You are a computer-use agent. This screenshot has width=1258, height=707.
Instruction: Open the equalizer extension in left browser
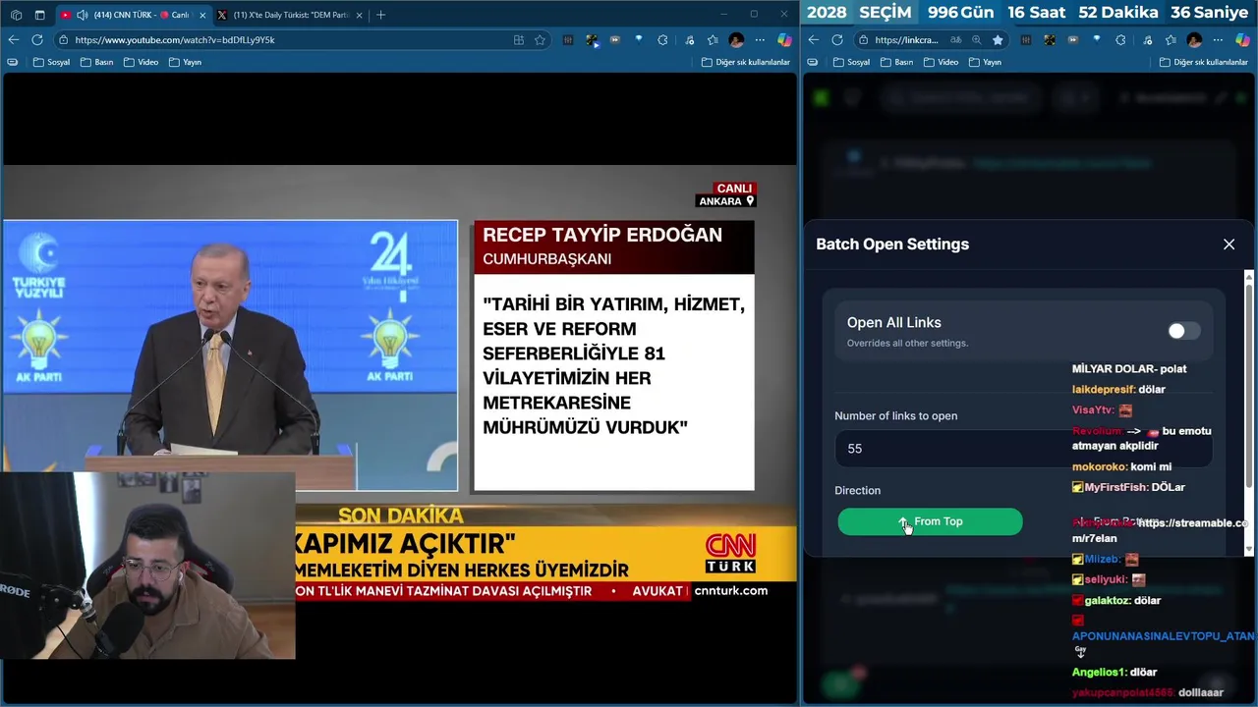pos(568,40)
